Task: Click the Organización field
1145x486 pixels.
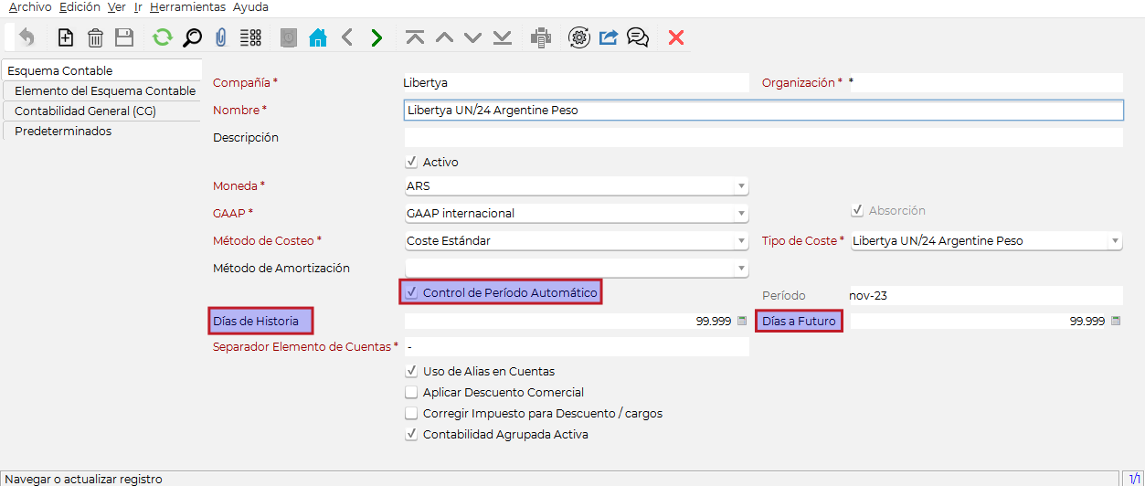Action: point(985,82)
